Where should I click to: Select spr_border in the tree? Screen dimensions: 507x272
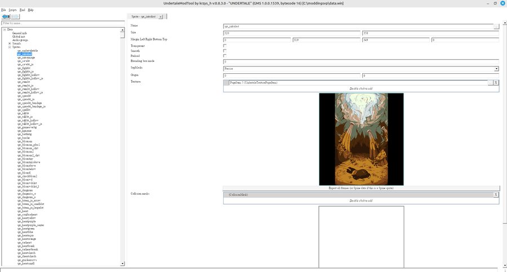tap(23, 138)
